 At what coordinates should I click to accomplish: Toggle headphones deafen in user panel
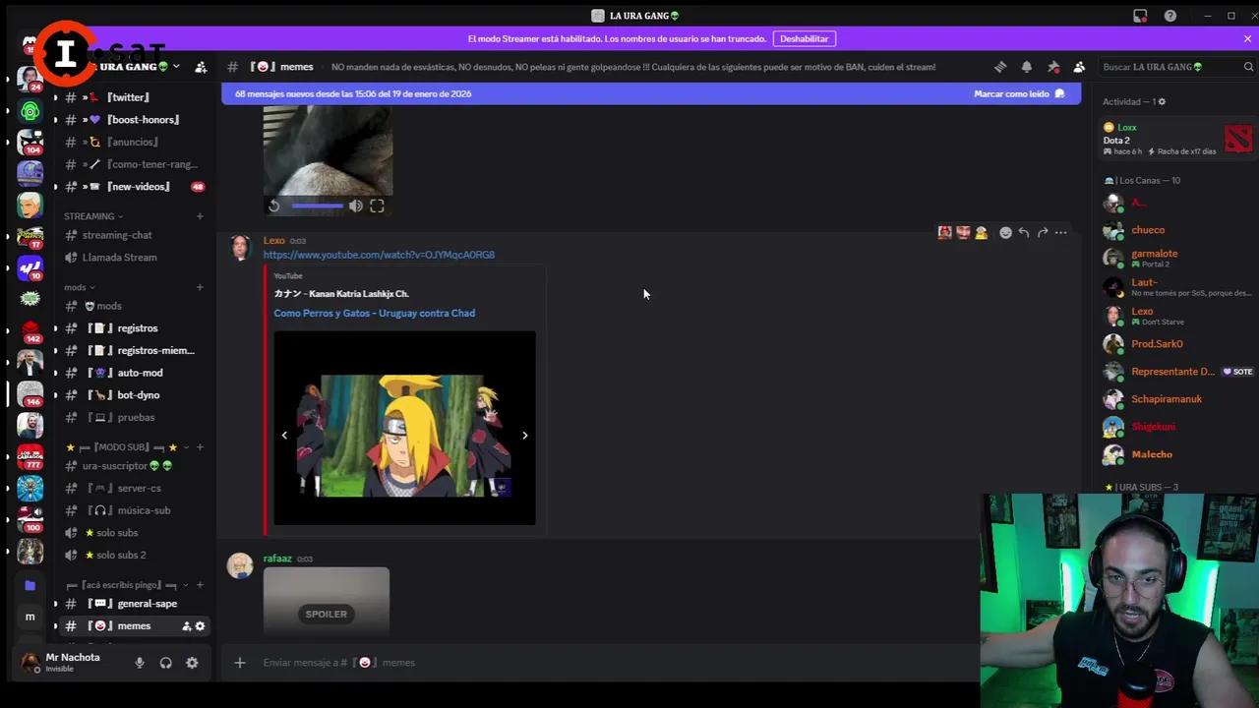click(165, 663)
